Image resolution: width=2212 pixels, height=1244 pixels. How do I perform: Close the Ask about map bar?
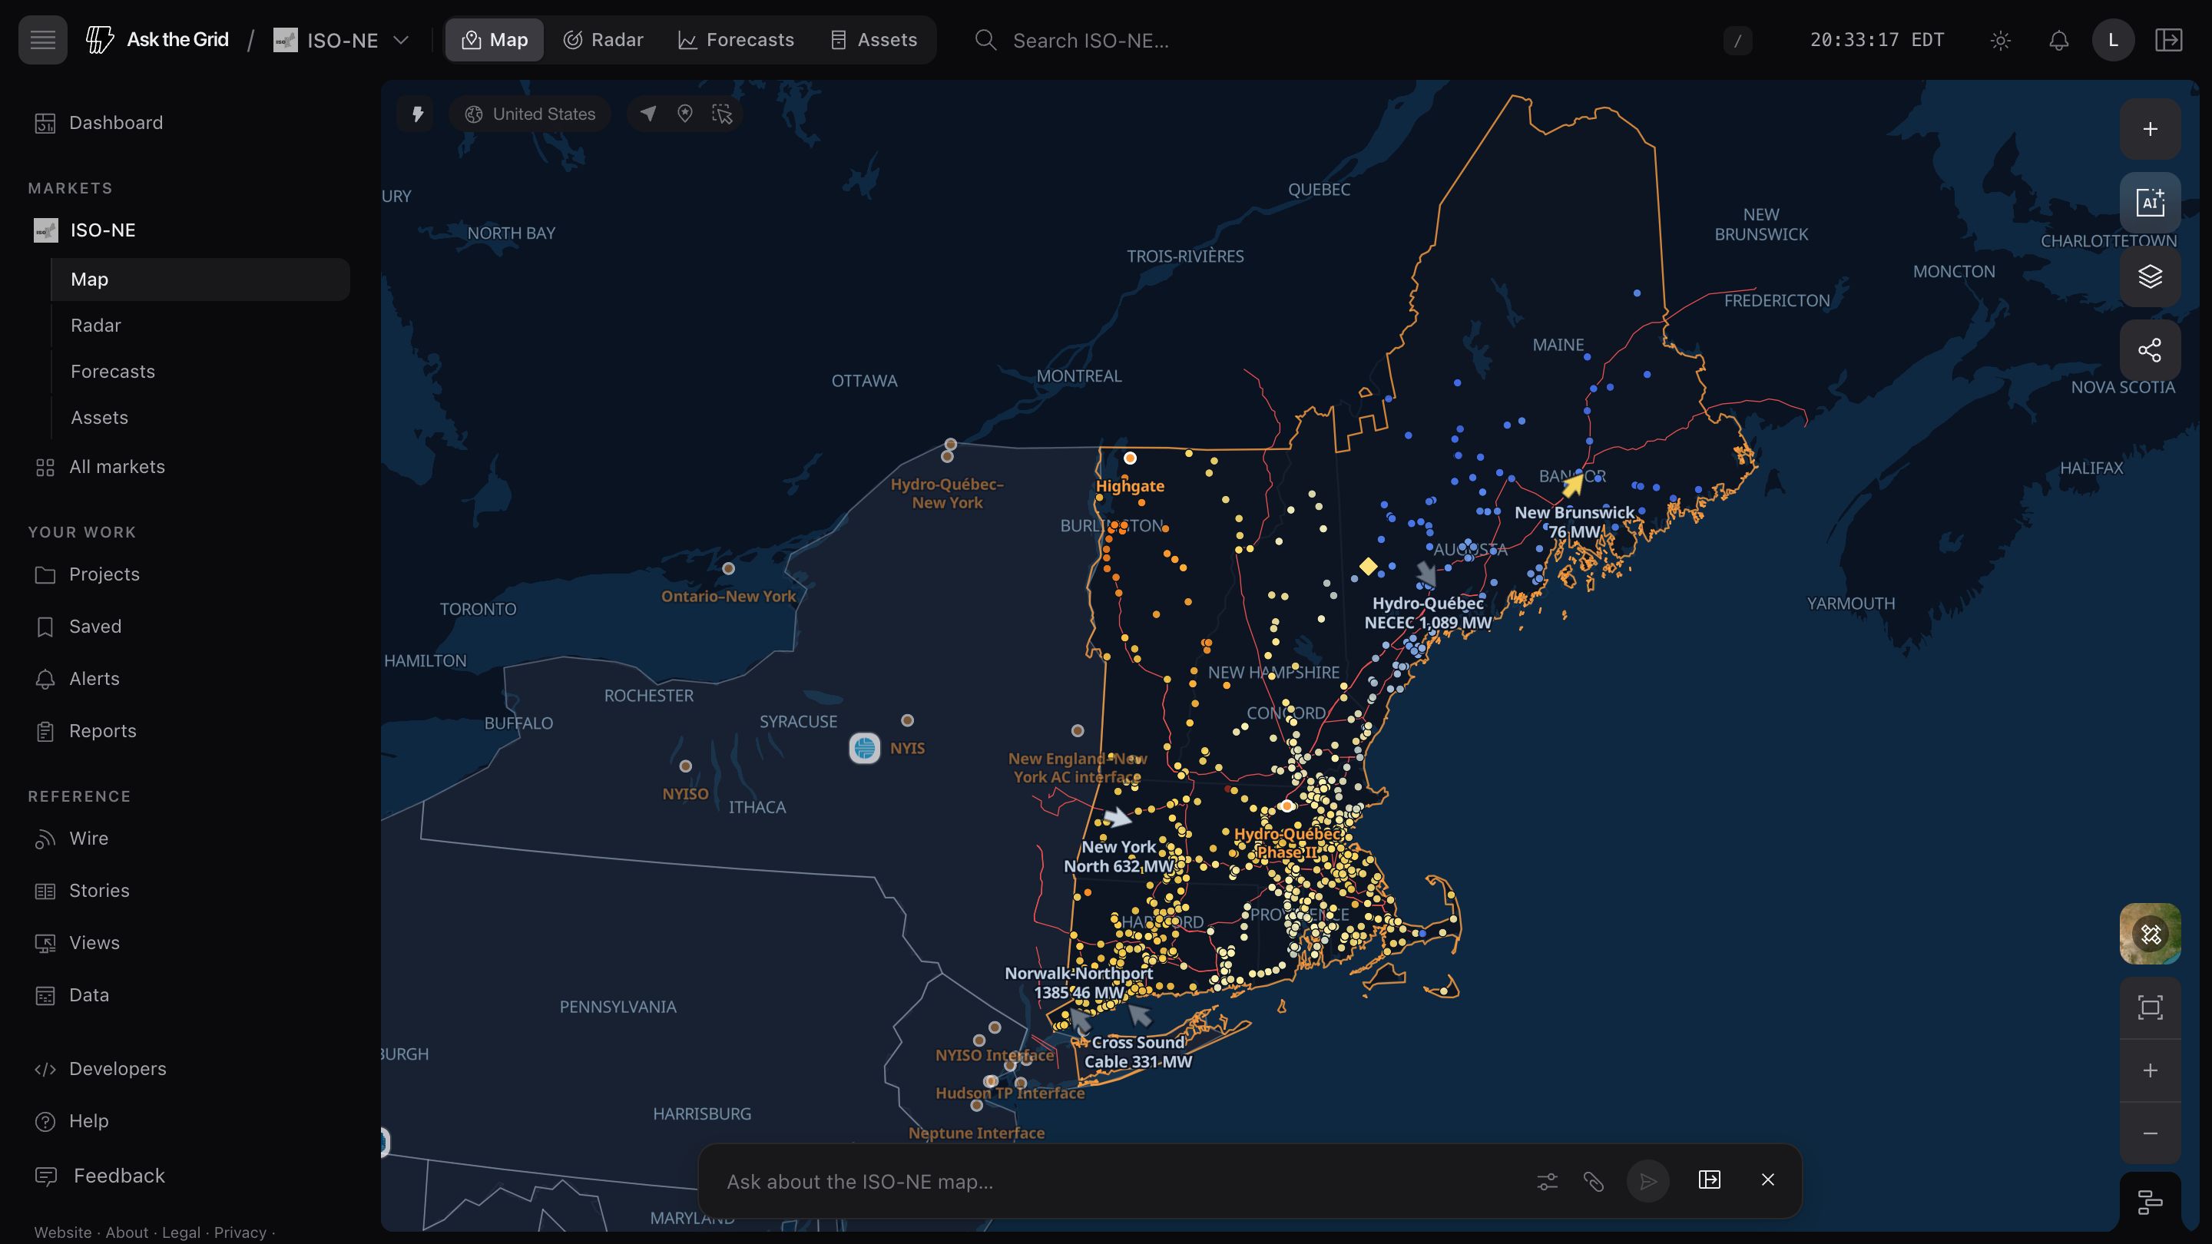point(1768,1179)
